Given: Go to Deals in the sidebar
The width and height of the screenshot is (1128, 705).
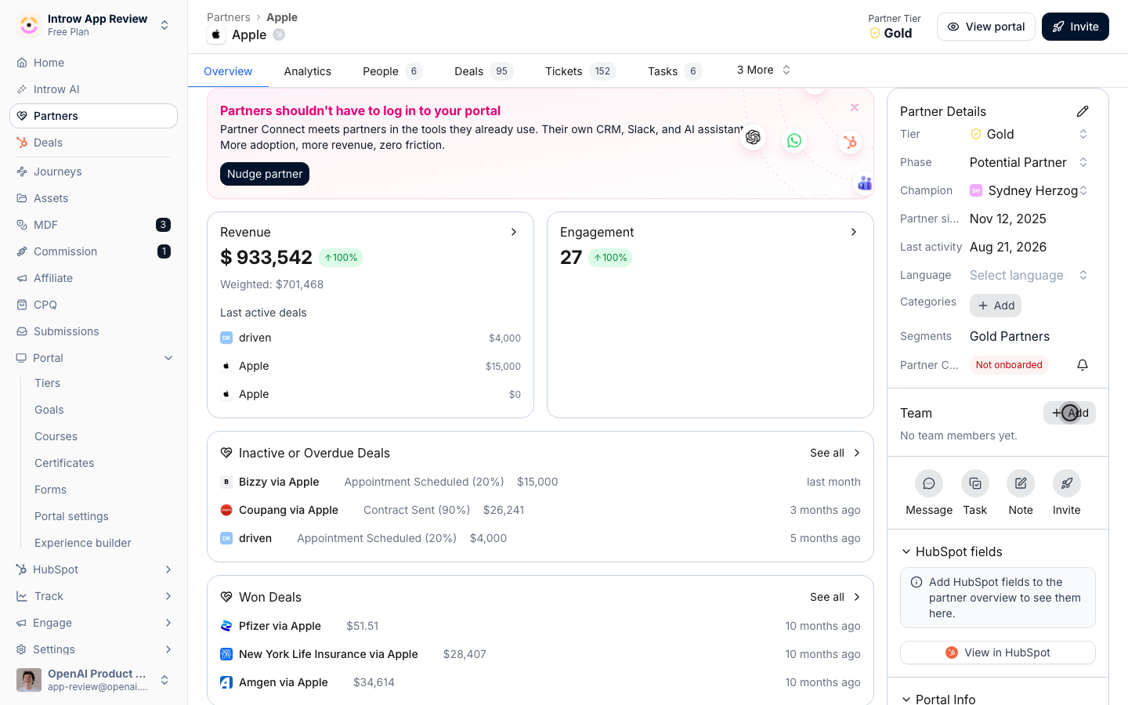Looking at the screenshot, I should tap(93, 143).
